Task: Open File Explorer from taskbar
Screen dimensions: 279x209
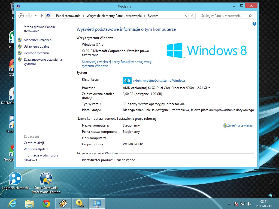Action: tap(29, 204)
